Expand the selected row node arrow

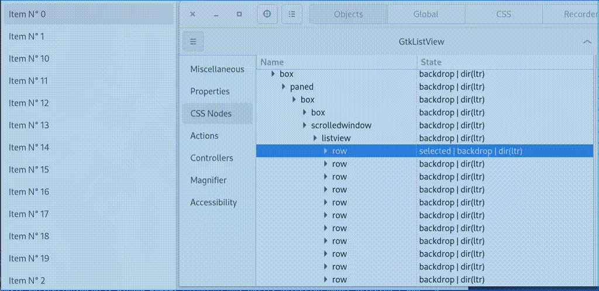[x=326, y=151]
